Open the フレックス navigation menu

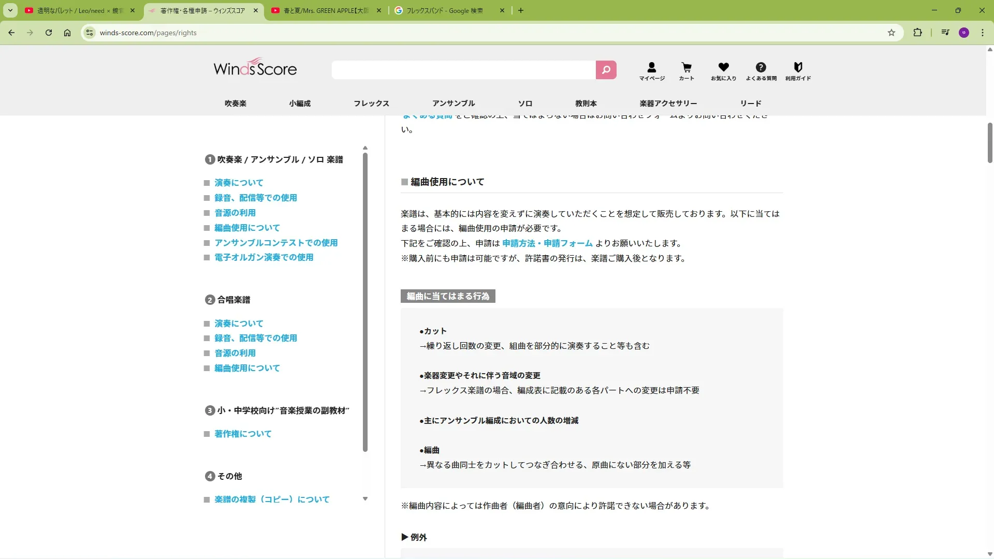[371, 104]
